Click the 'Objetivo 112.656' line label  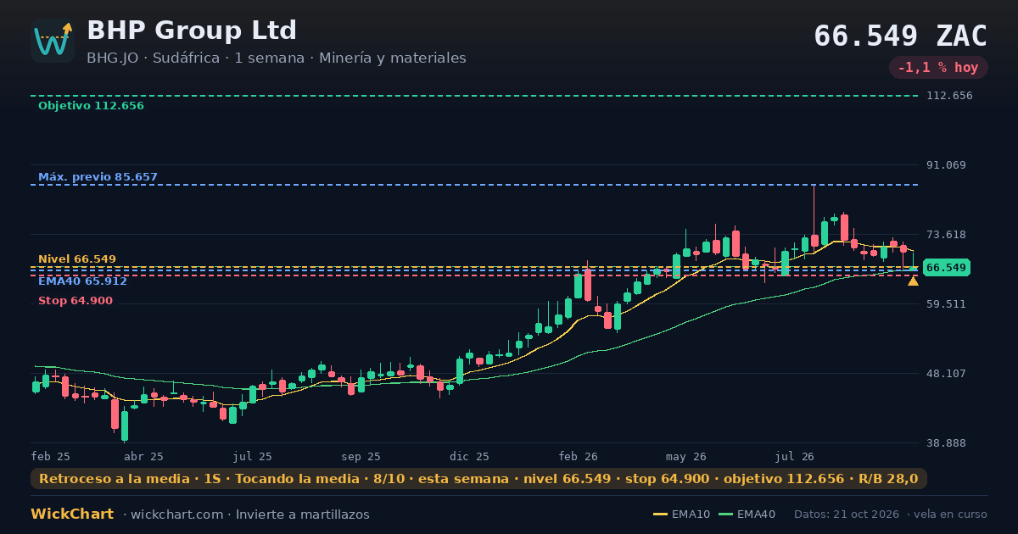pyautogui.click(x=91, y=106)
